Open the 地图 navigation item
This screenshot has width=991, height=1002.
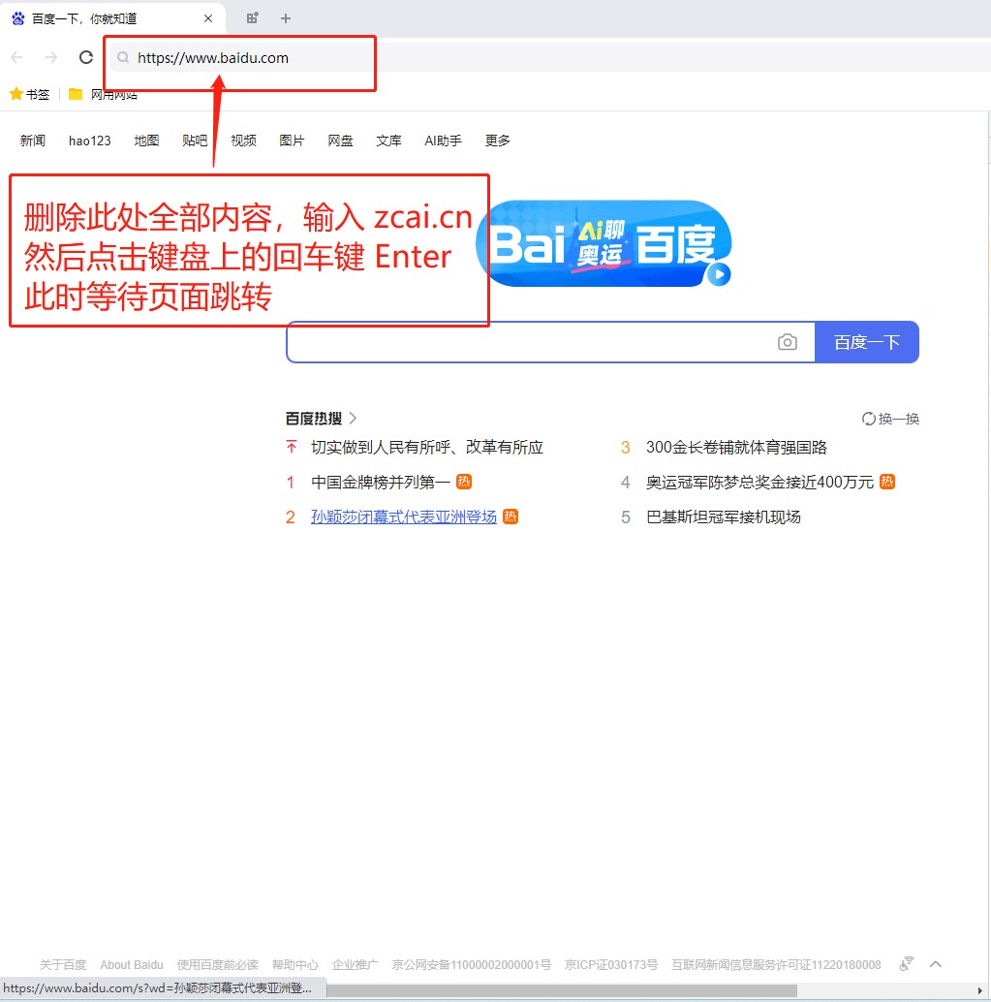(x=146, y=141)
